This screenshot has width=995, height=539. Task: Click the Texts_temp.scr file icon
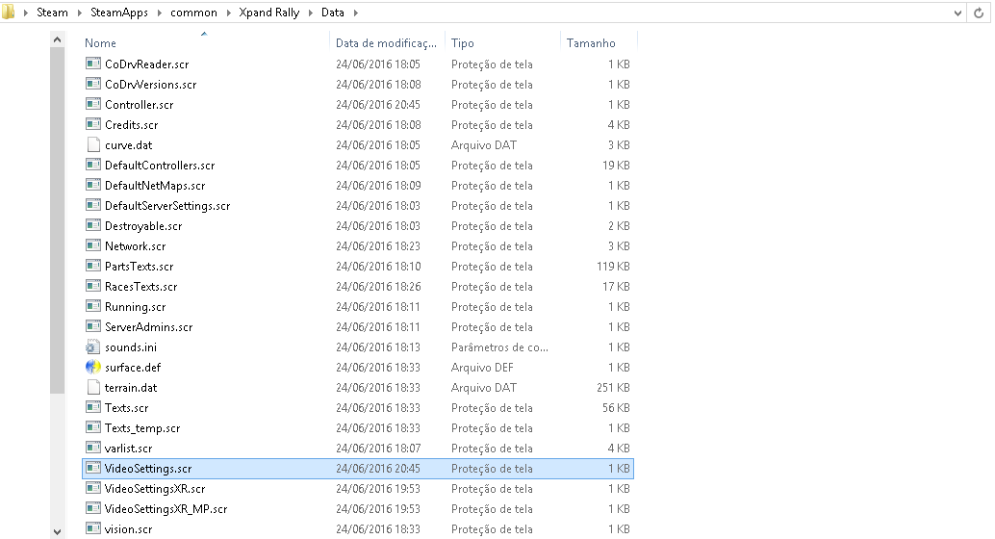tap(93, 428)
